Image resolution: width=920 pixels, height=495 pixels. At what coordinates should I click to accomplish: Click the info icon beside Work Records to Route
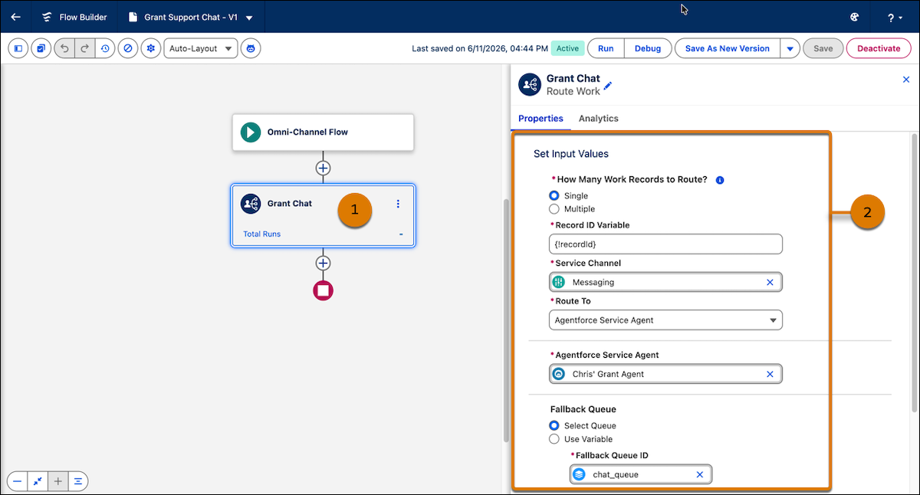pyautogui.click(x=720, y=180)
